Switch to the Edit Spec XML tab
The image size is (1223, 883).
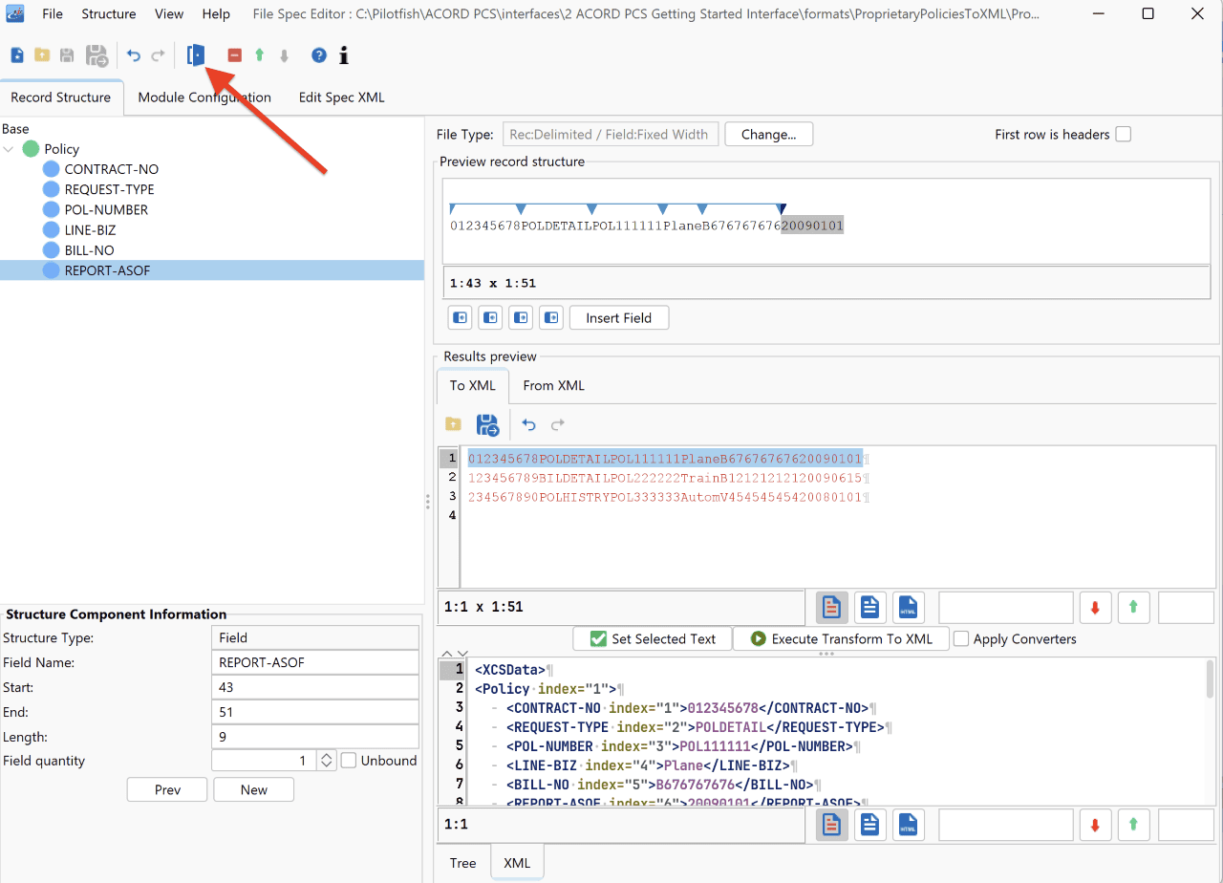coord(341,97)
